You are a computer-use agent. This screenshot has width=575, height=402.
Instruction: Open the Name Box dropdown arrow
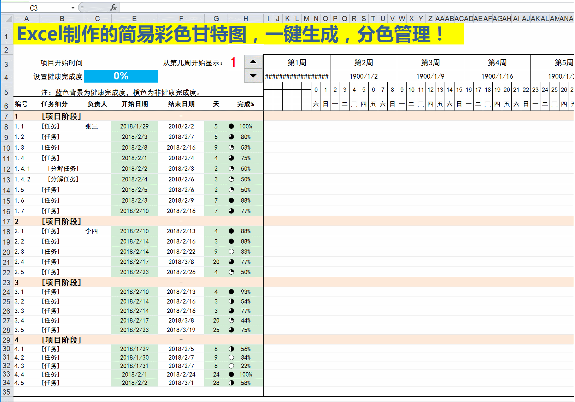pos(73,8)
